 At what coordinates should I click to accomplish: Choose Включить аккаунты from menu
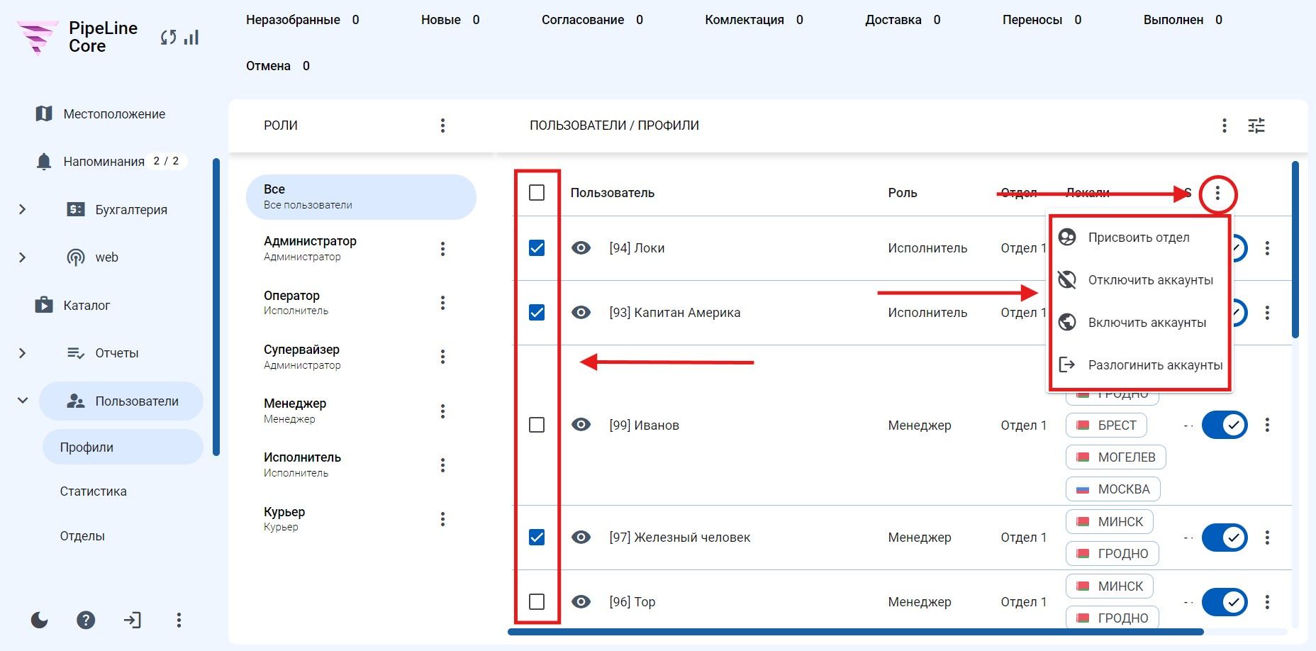tap(1139, 323)
